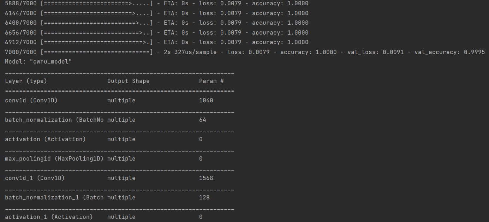The image size is (489, 222).
Task: Click 'max_pooling1d (MaxPooling1D)' layer text
Action: point(54,158)
